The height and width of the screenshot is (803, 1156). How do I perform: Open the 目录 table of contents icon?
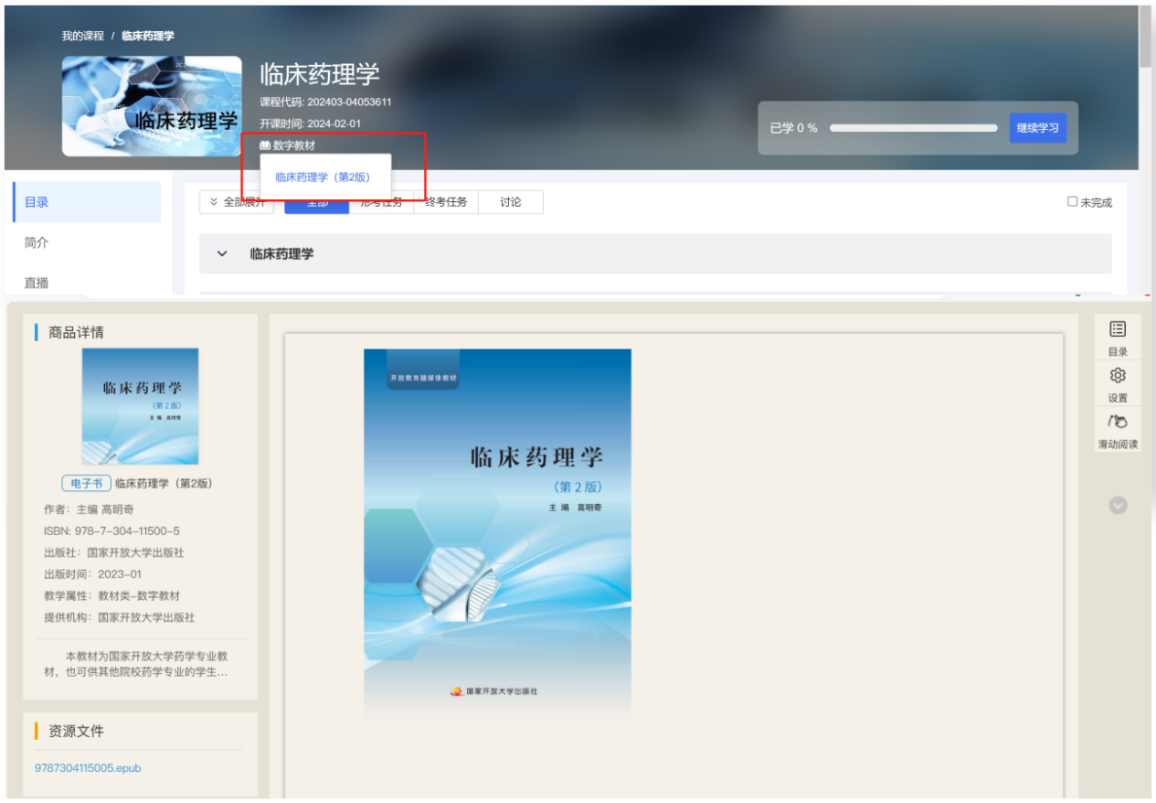(x=1117, y=329)
